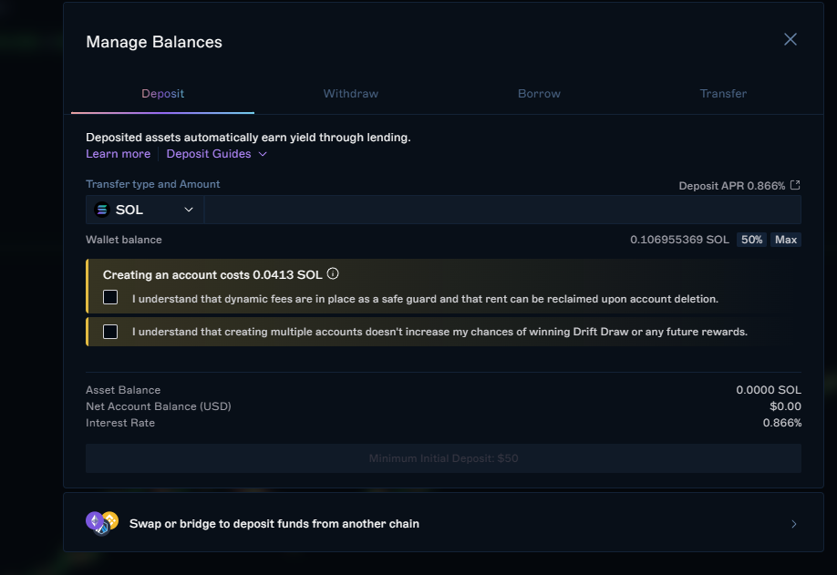
Task: Go to the Transfer tab
Action: click(723, 94)
